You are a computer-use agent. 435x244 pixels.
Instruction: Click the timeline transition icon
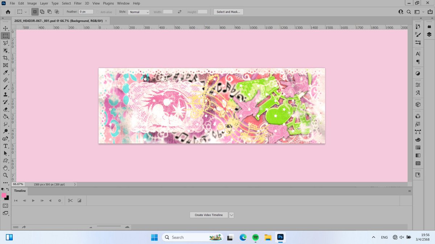tap(79, 200)
